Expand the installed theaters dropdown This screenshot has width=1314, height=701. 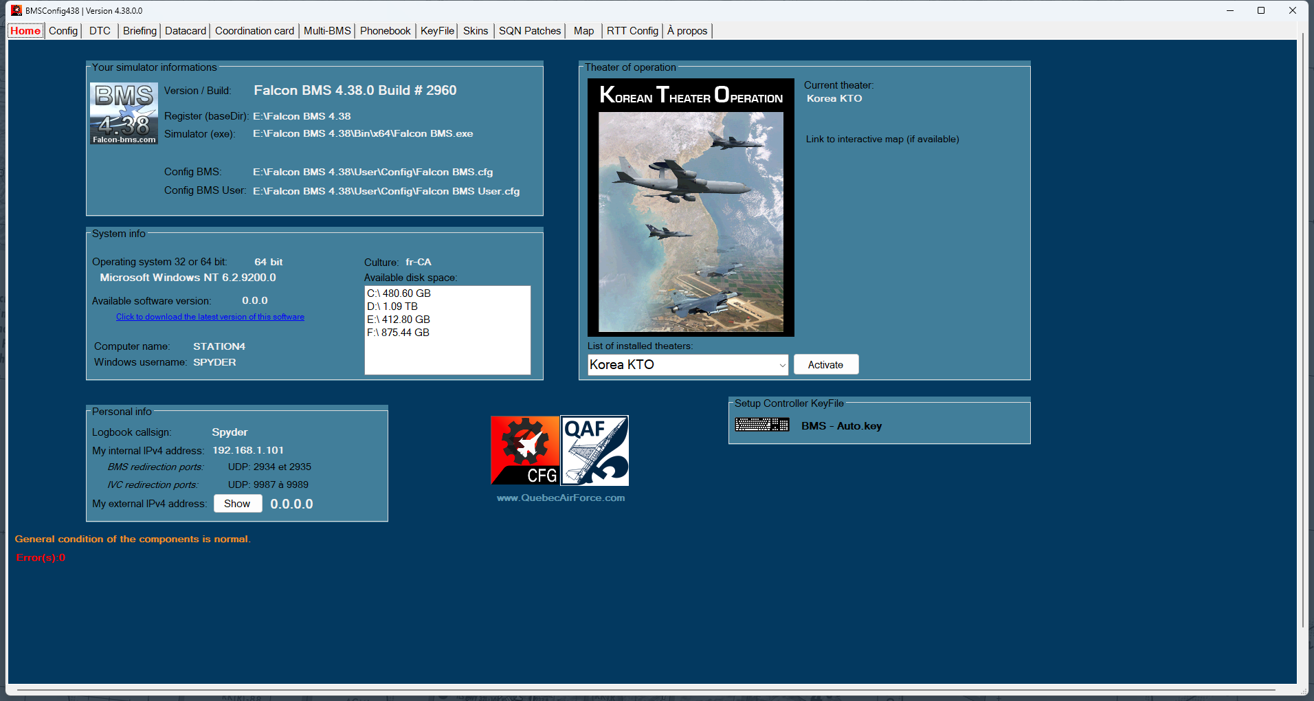point(782,365)
